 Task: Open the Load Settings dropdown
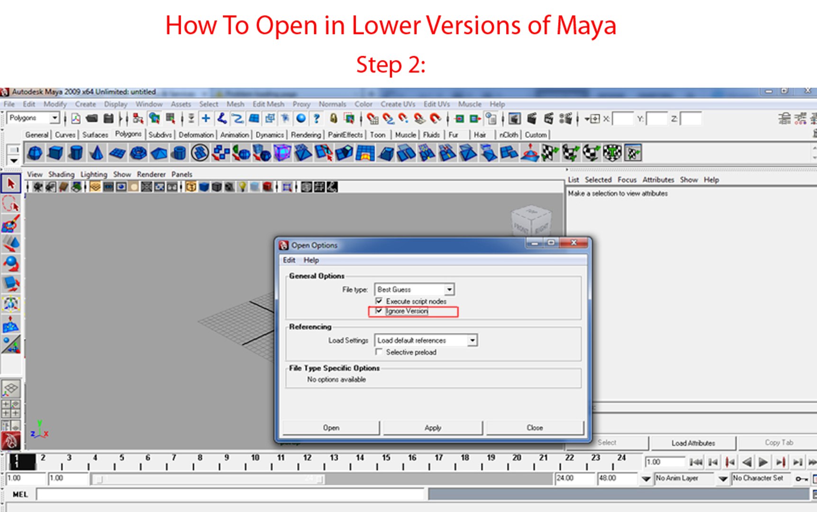point(426,340)
